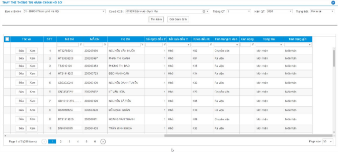This screenshot has height=152, width=338.
Task: Click the filter icon for Họ tên column
Action: click(143, 44)
